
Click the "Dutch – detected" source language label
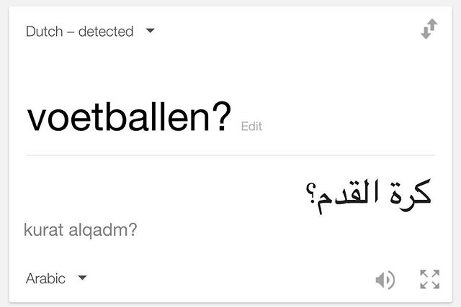click(79, 32)
